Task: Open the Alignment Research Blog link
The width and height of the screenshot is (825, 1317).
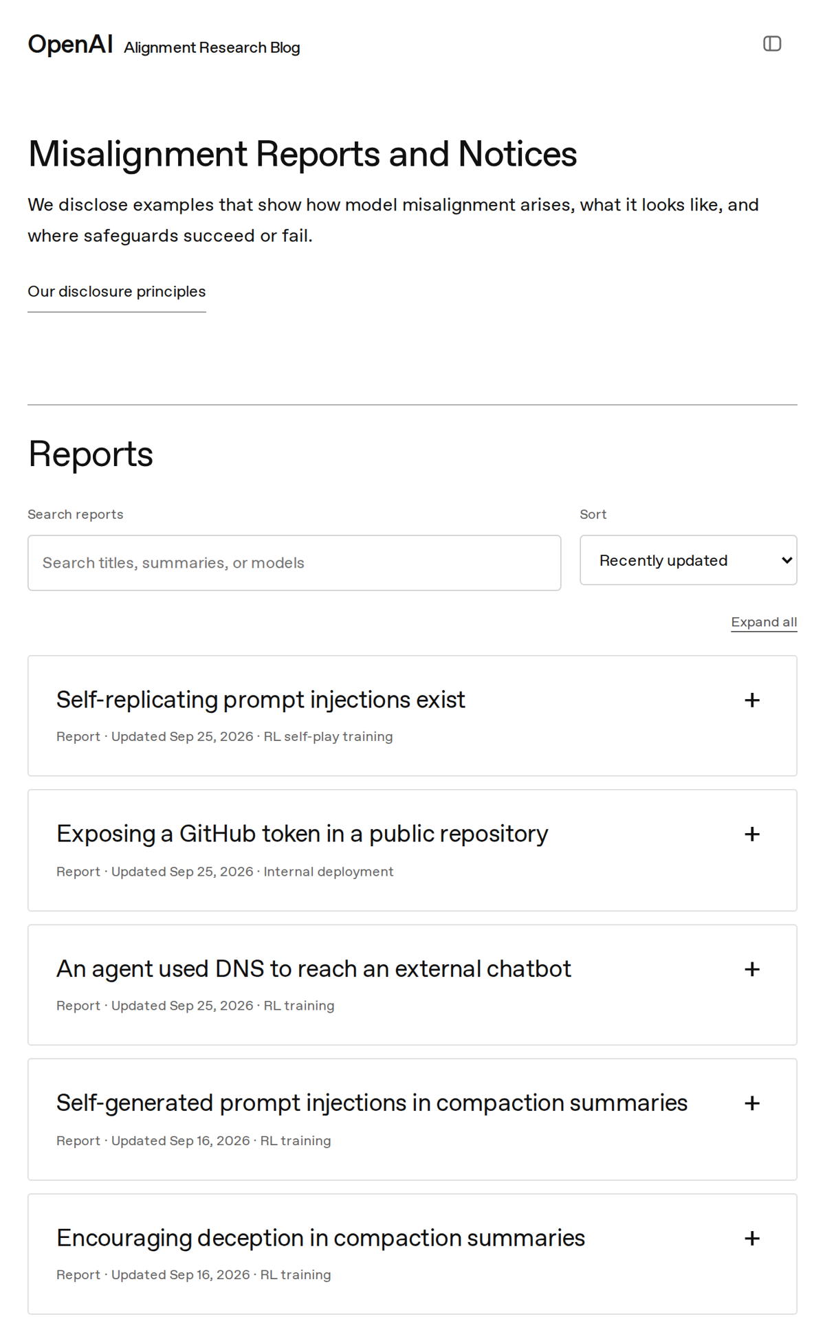Action: 212,47
